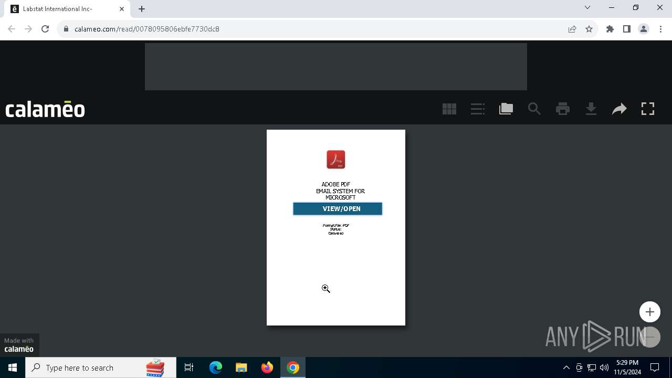Click the browser back arrow
This screenshot has height=378, width=672.
coord(12,29)
